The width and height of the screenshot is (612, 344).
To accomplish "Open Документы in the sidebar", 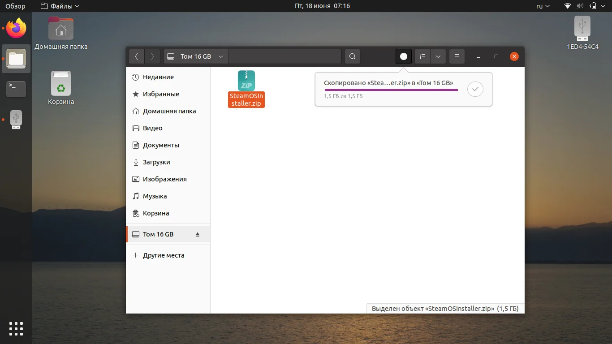I will click(x=168, y=145).
